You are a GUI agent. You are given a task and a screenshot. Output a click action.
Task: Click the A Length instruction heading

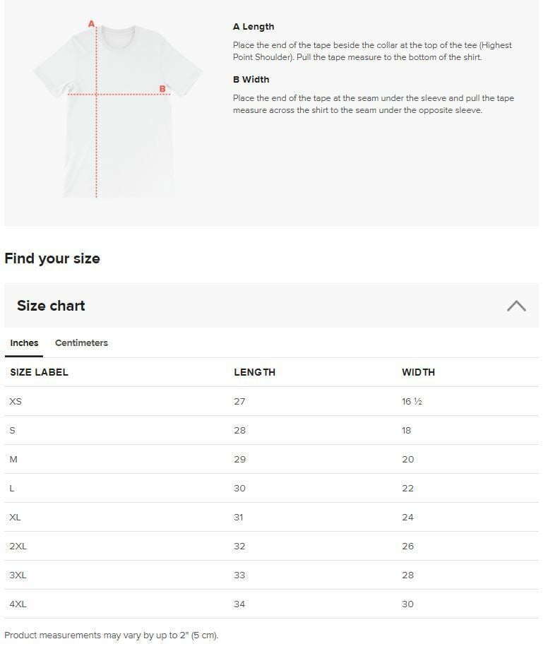(x=254, y=27)
